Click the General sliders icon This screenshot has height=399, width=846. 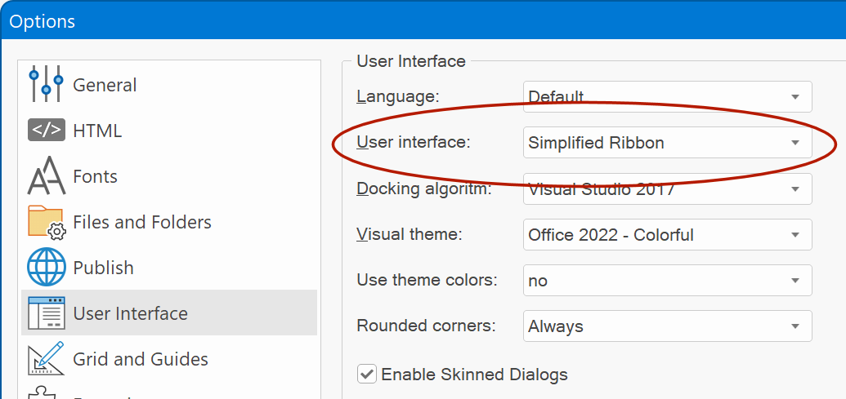point(47,84)
